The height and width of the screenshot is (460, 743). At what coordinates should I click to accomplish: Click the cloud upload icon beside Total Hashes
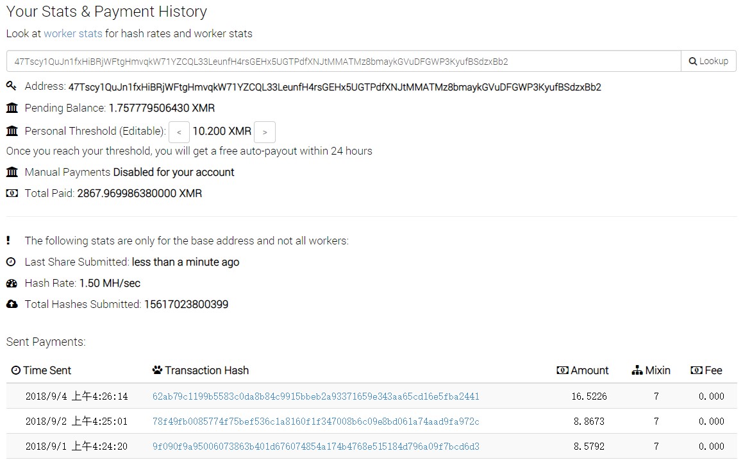(12, 304)
